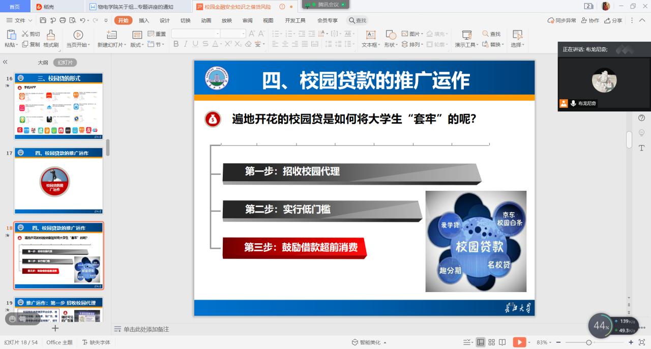
Task: Click the Format Painter (格式刷) icon
Action: 51,35
